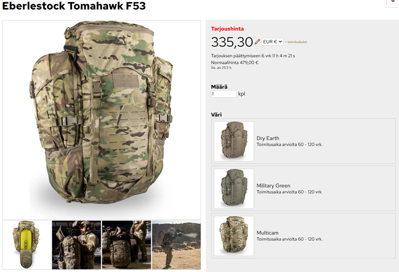
Task: Open thumbnail showing yellow insert in pack
Action: coord(27,245)
